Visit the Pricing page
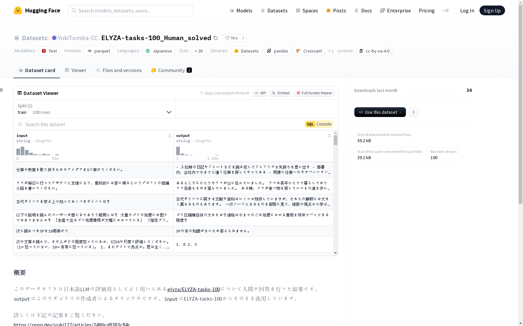Image resolution: width=523 pixels, height=326 pixels. [x=427, y=10]
